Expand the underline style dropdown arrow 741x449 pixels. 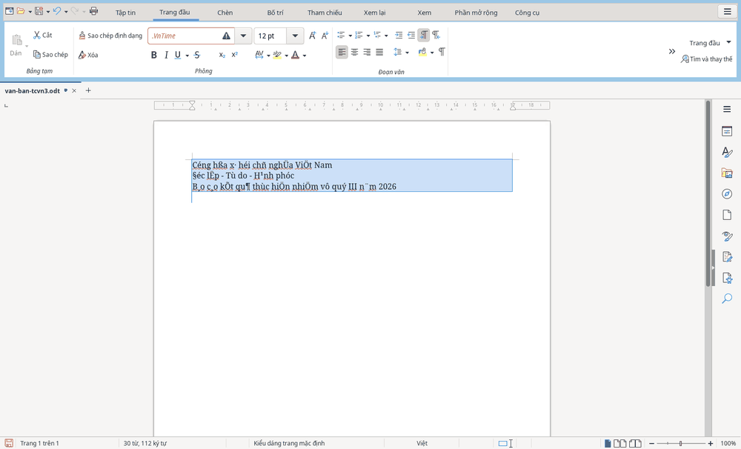point(187,56)
